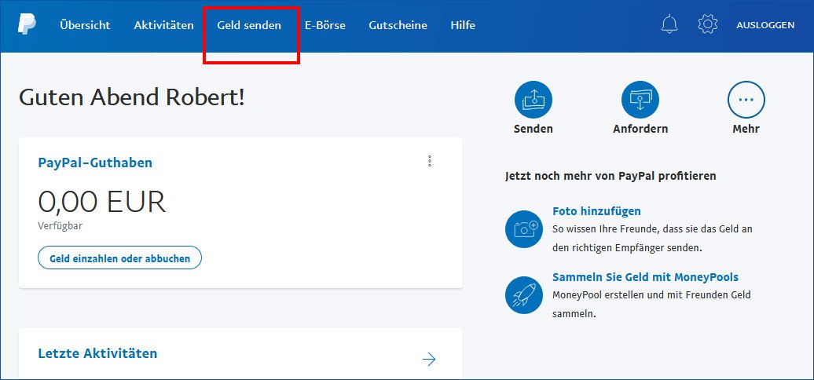Click the Guten Abend Robert! greeting
The image size is (814, 380).
tap(132, 97)
